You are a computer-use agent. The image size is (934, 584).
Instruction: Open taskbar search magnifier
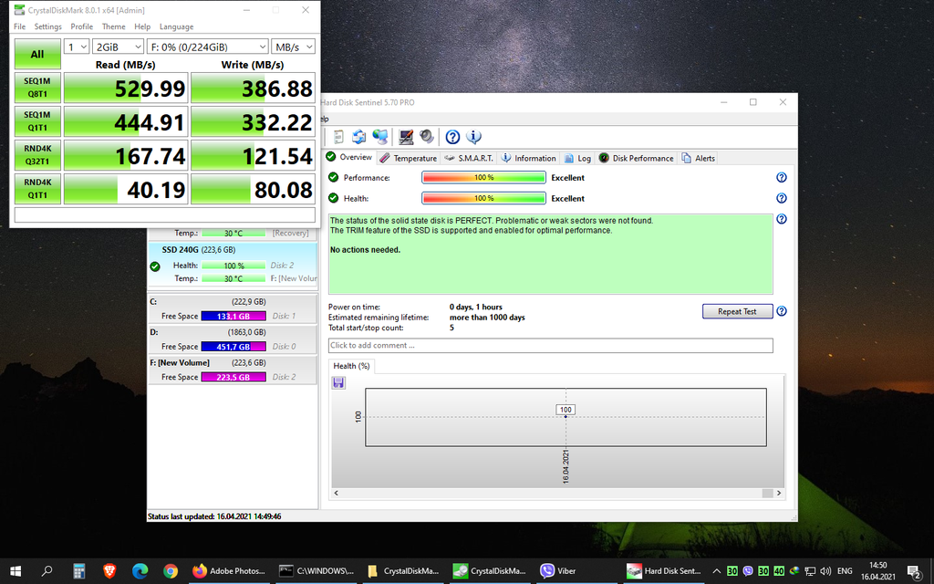(x=47, y=571)
